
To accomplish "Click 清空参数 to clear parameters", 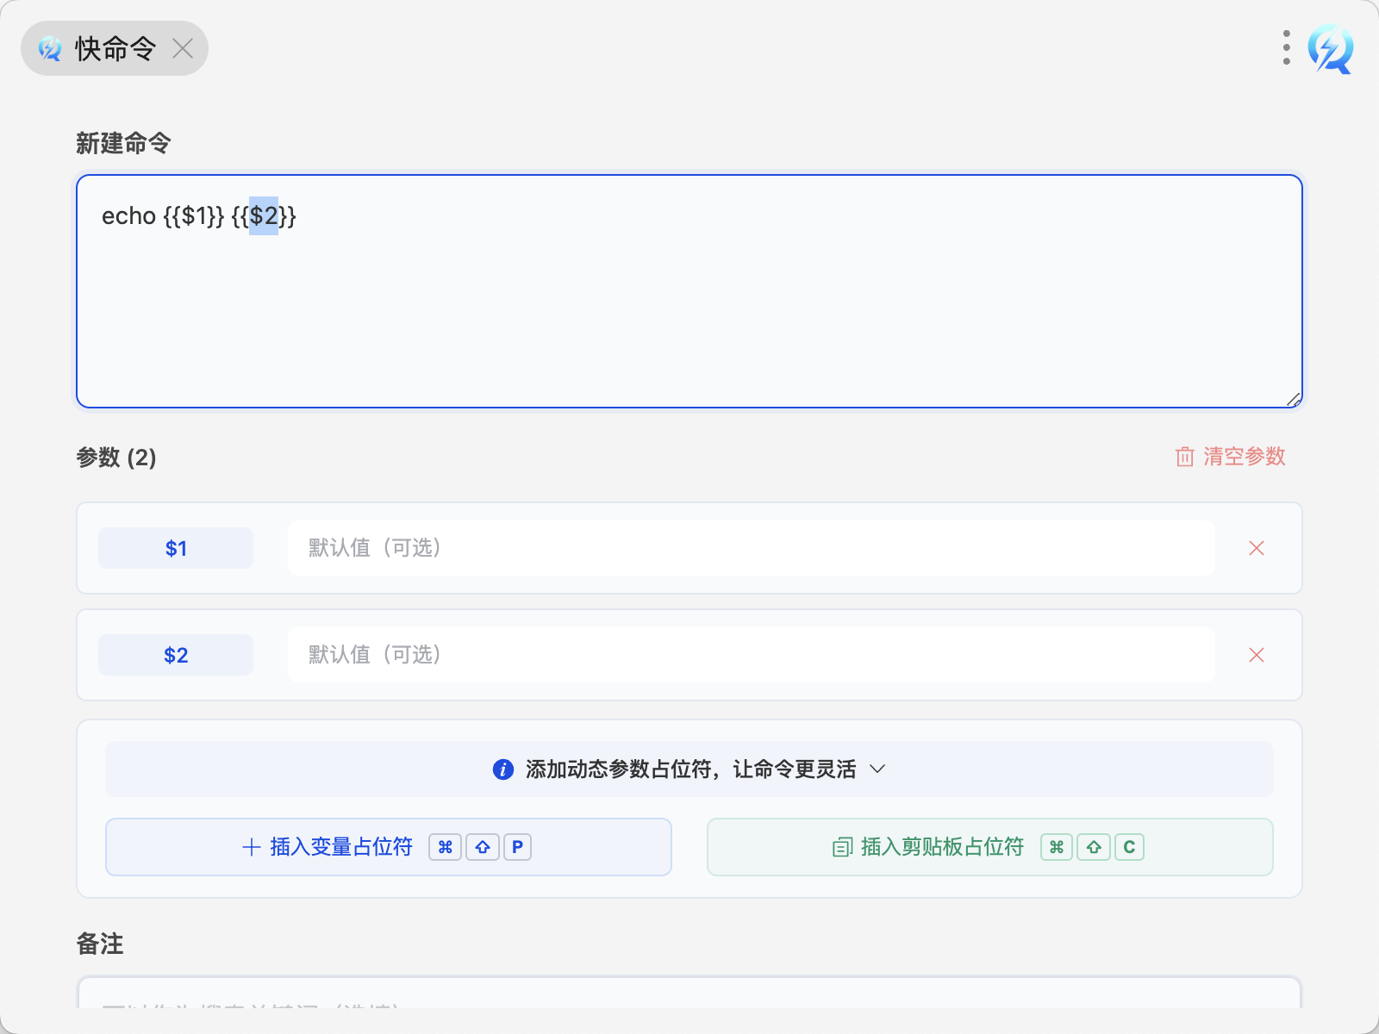I will [1244, 457].
